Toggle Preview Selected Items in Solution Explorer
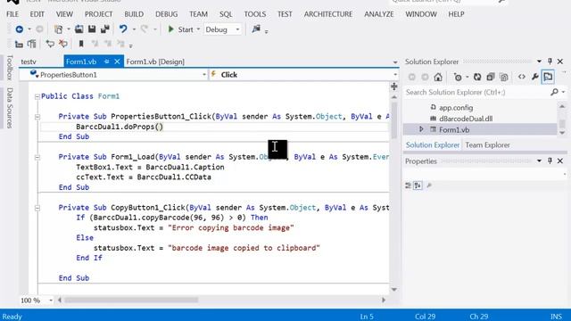Image resolution: width=571 pixels, height=321 pixels. coord(548,77)
